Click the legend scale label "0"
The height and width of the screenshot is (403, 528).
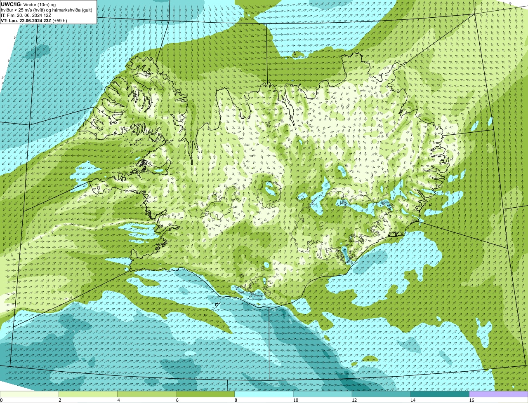(2, 400)
